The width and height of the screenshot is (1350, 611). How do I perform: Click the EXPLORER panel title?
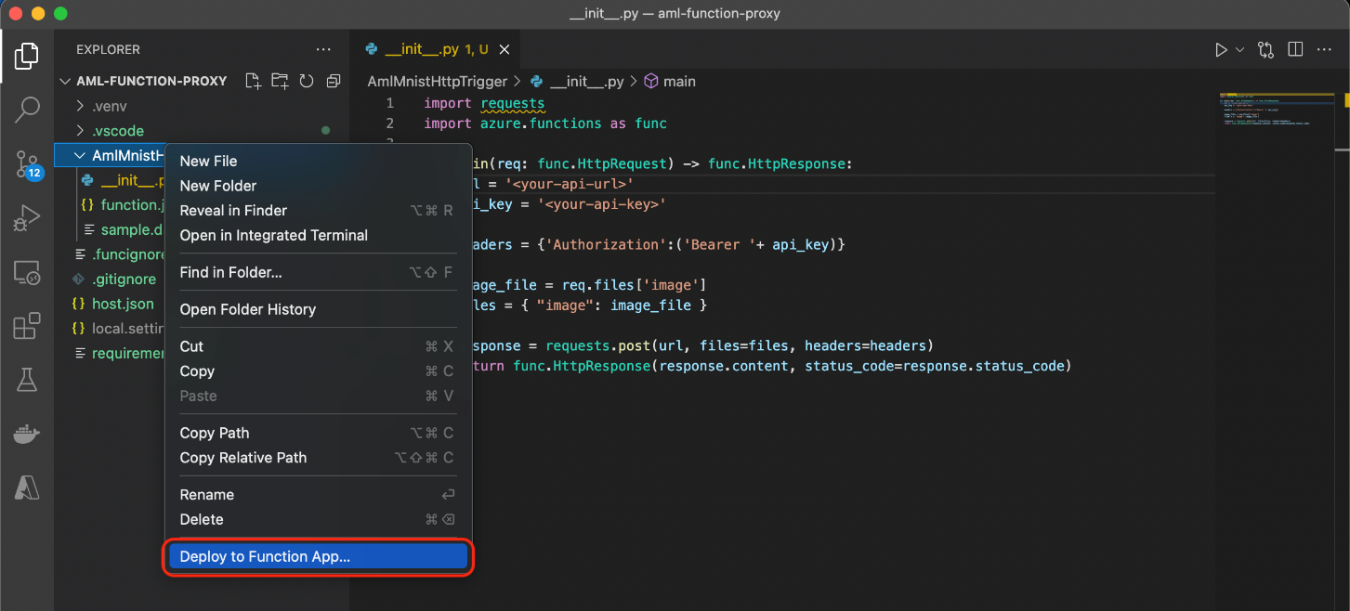coord(108,49)
